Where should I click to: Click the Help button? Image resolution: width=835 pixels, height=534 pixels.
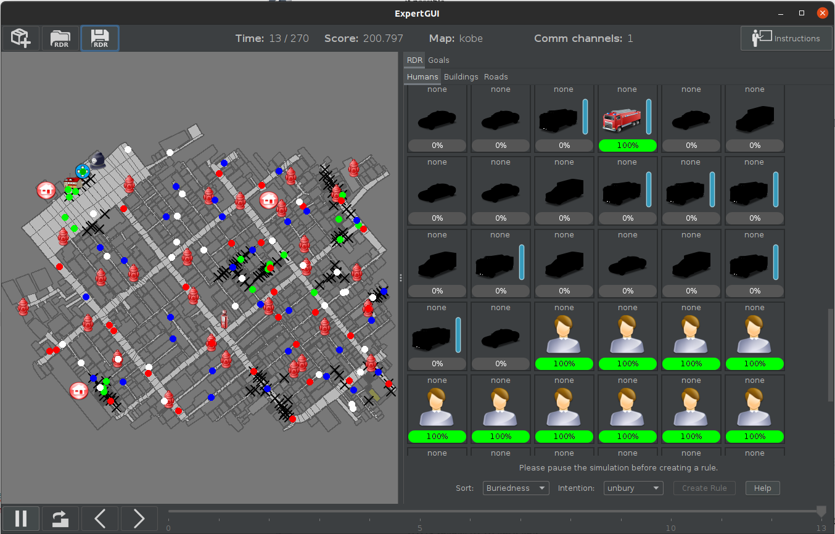[x=762, y=488]
